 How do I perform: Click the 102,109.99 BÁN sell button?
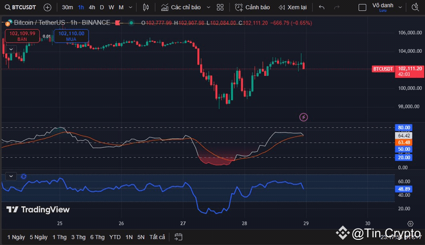tap(22, 36)
